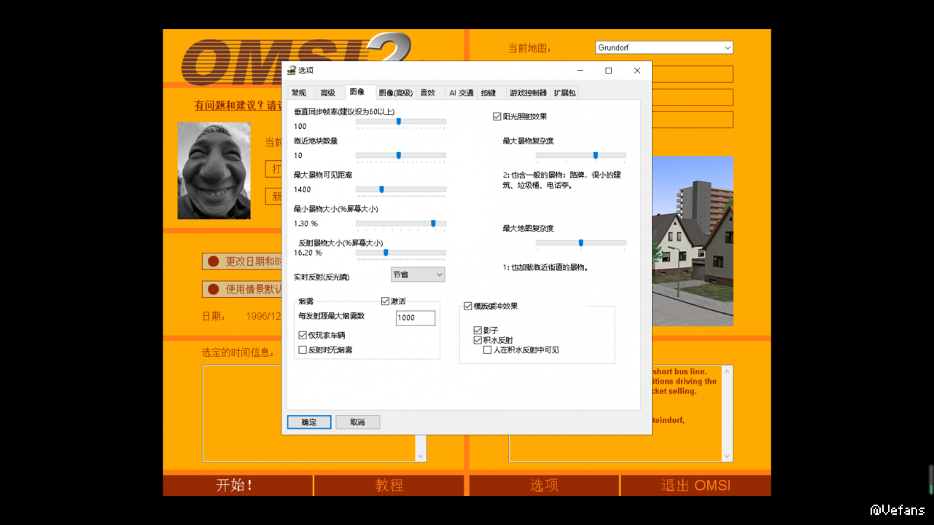Click the options dialog title bar icon

[291, 71]
